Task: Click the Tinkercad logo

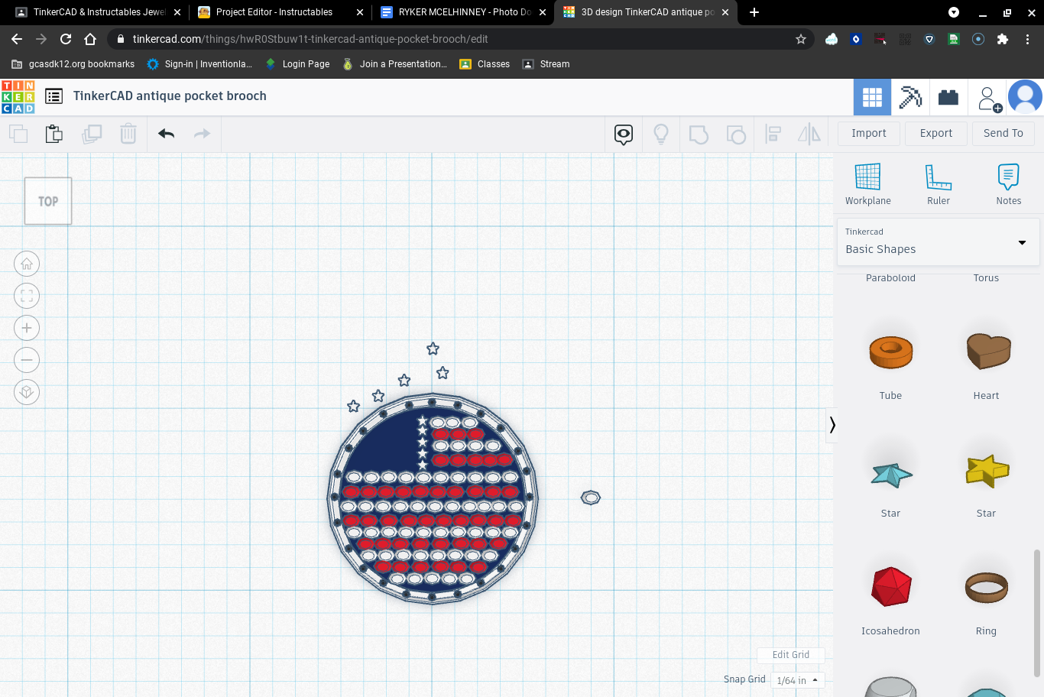Action: 18,97
